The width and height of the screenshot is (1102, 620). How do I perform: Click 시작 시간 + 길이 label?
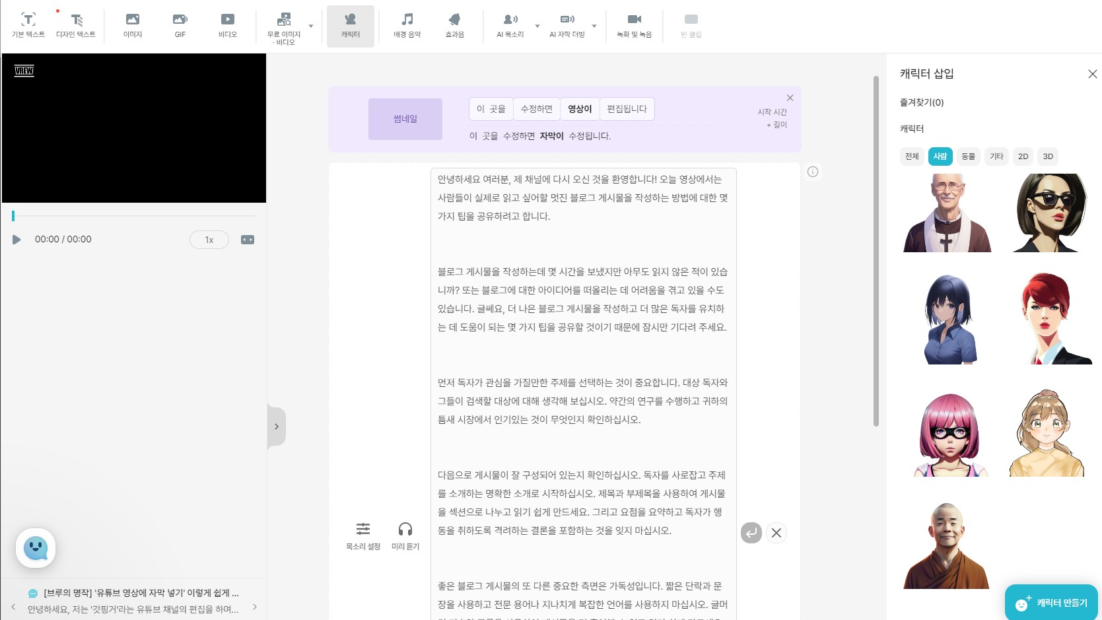[773, 118]
